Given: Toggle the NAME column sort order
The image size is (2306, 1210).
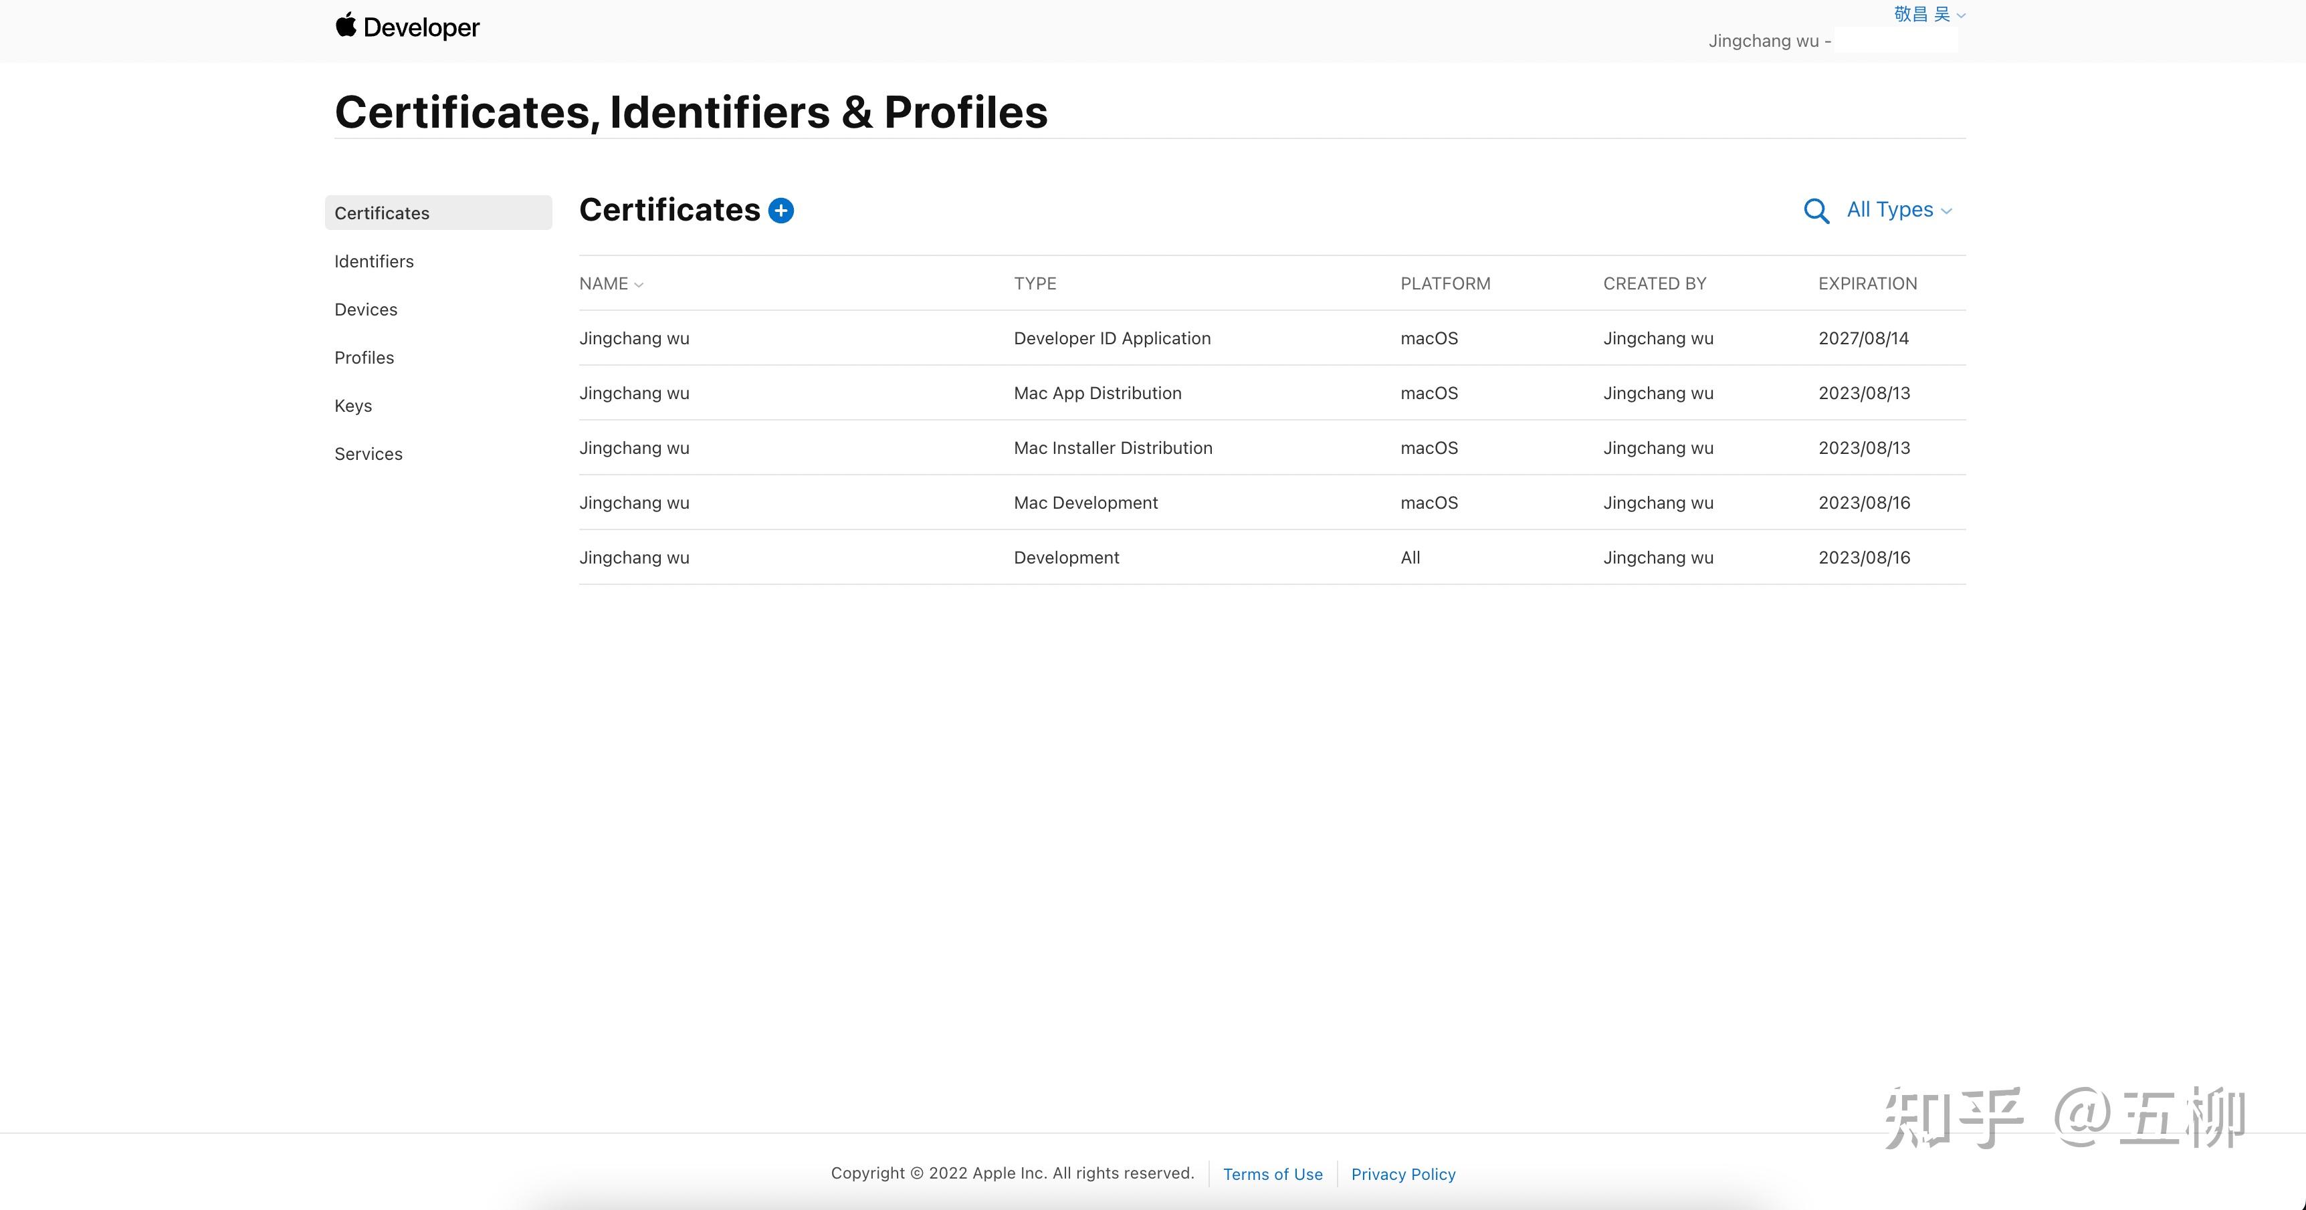Looking at the screenshot, I should point(611,283).
